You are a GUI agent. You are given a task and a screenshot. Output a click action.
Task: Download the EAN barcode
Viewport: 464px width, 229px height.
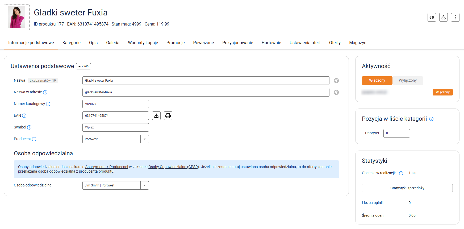click(x=156, y=116)
